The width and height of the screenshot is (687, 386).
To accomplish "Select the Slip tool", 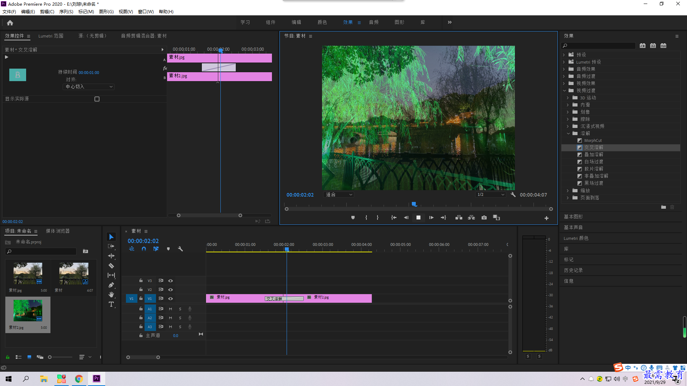I will 111,275.
